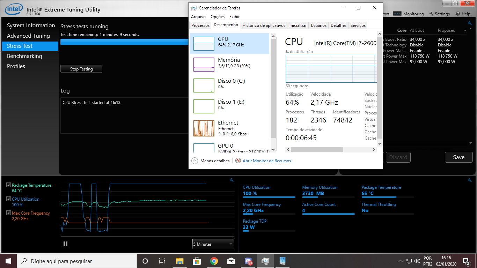Open Monitoring view in Intel XTU toolbar
Image resolution: width=477 pixels, height=268 pixels.
pos(409,14)
